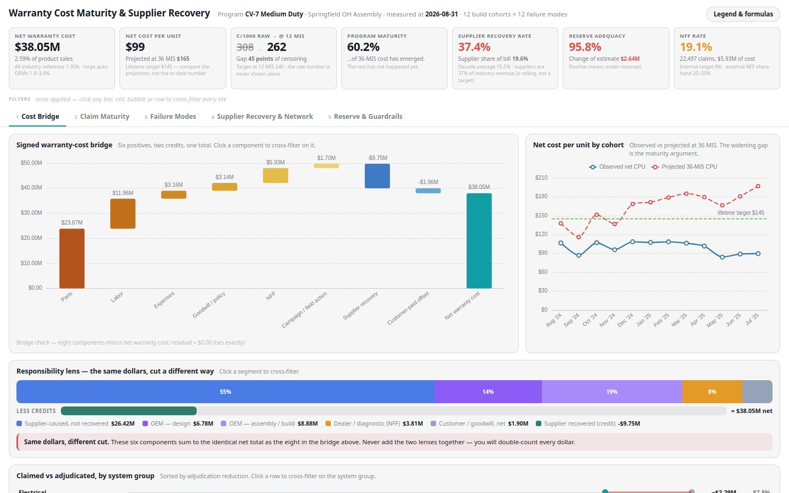Click the 'Same dollars, different cut' warning note
Viewport: 789px width, 493px height.
pyautogui.click(x=395, y=442)
